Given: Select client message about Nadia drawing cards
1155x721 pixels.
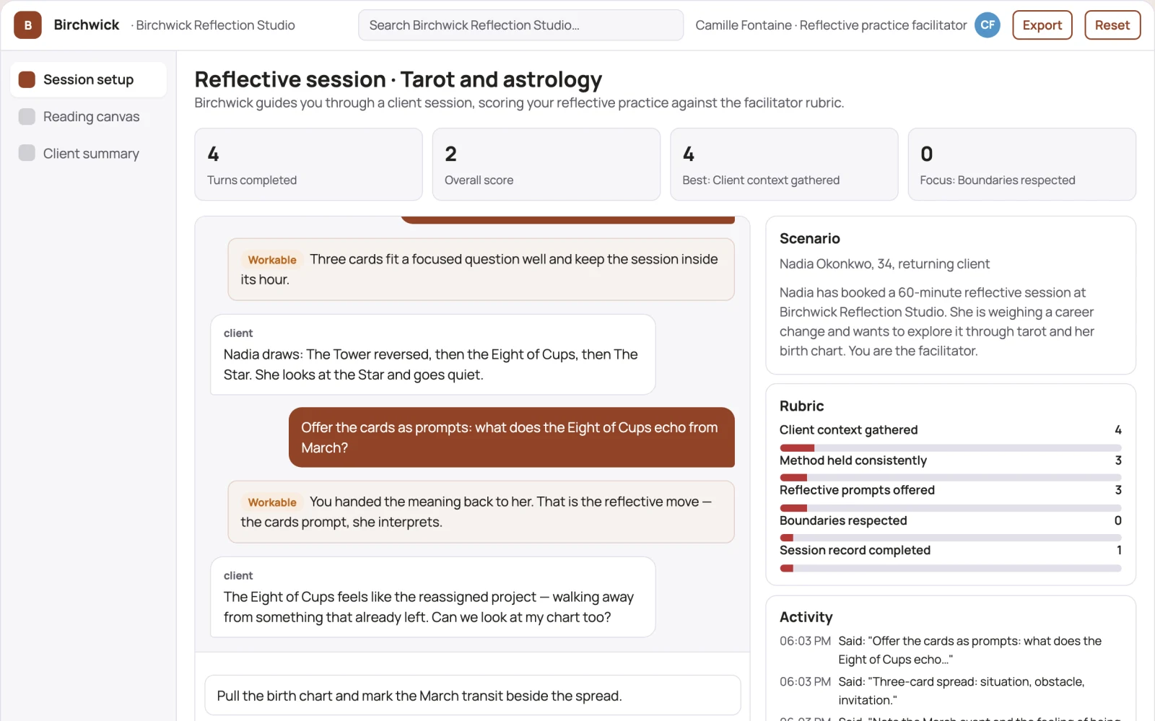Looking at the screenshot, I should 432,354.
